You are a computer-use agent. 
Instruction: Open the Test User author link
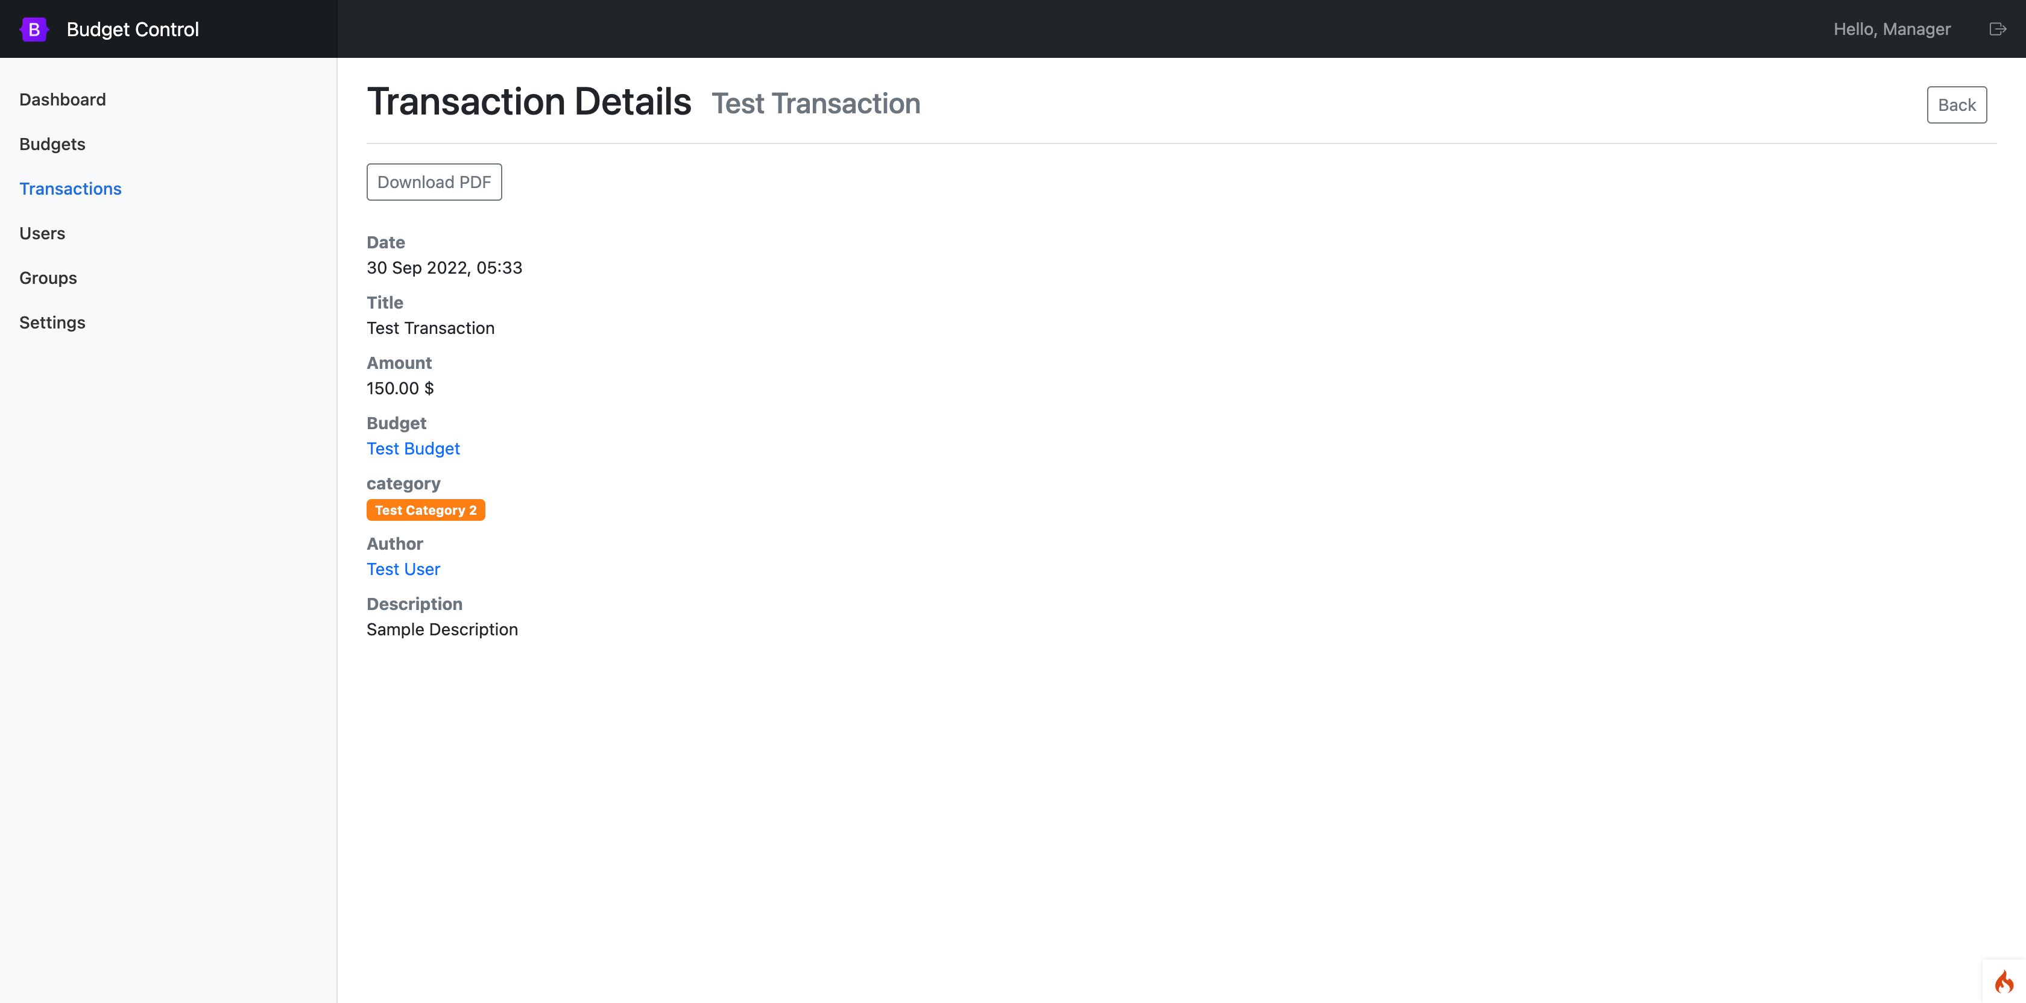pyautogui.click(x=403, y=569)
